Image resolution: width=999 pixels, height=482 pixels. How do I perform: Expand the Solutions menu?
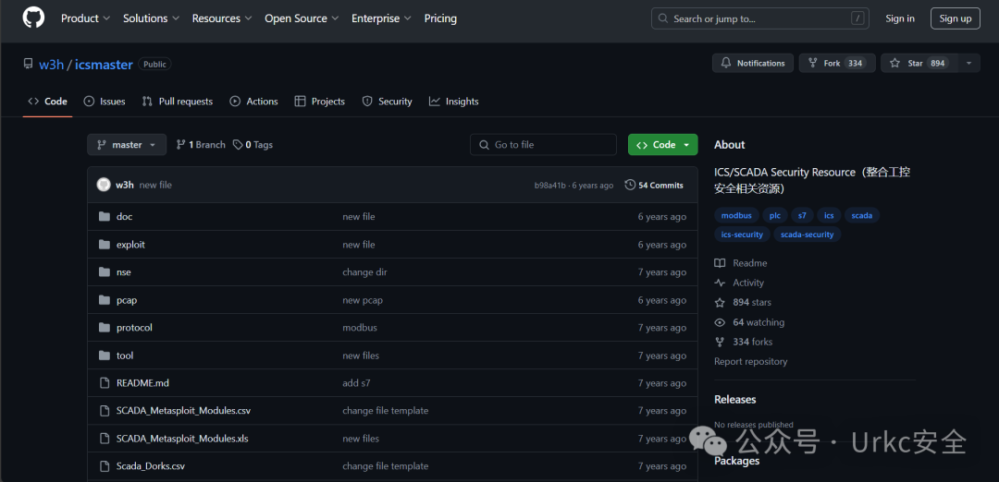click(x=151, y=18)
